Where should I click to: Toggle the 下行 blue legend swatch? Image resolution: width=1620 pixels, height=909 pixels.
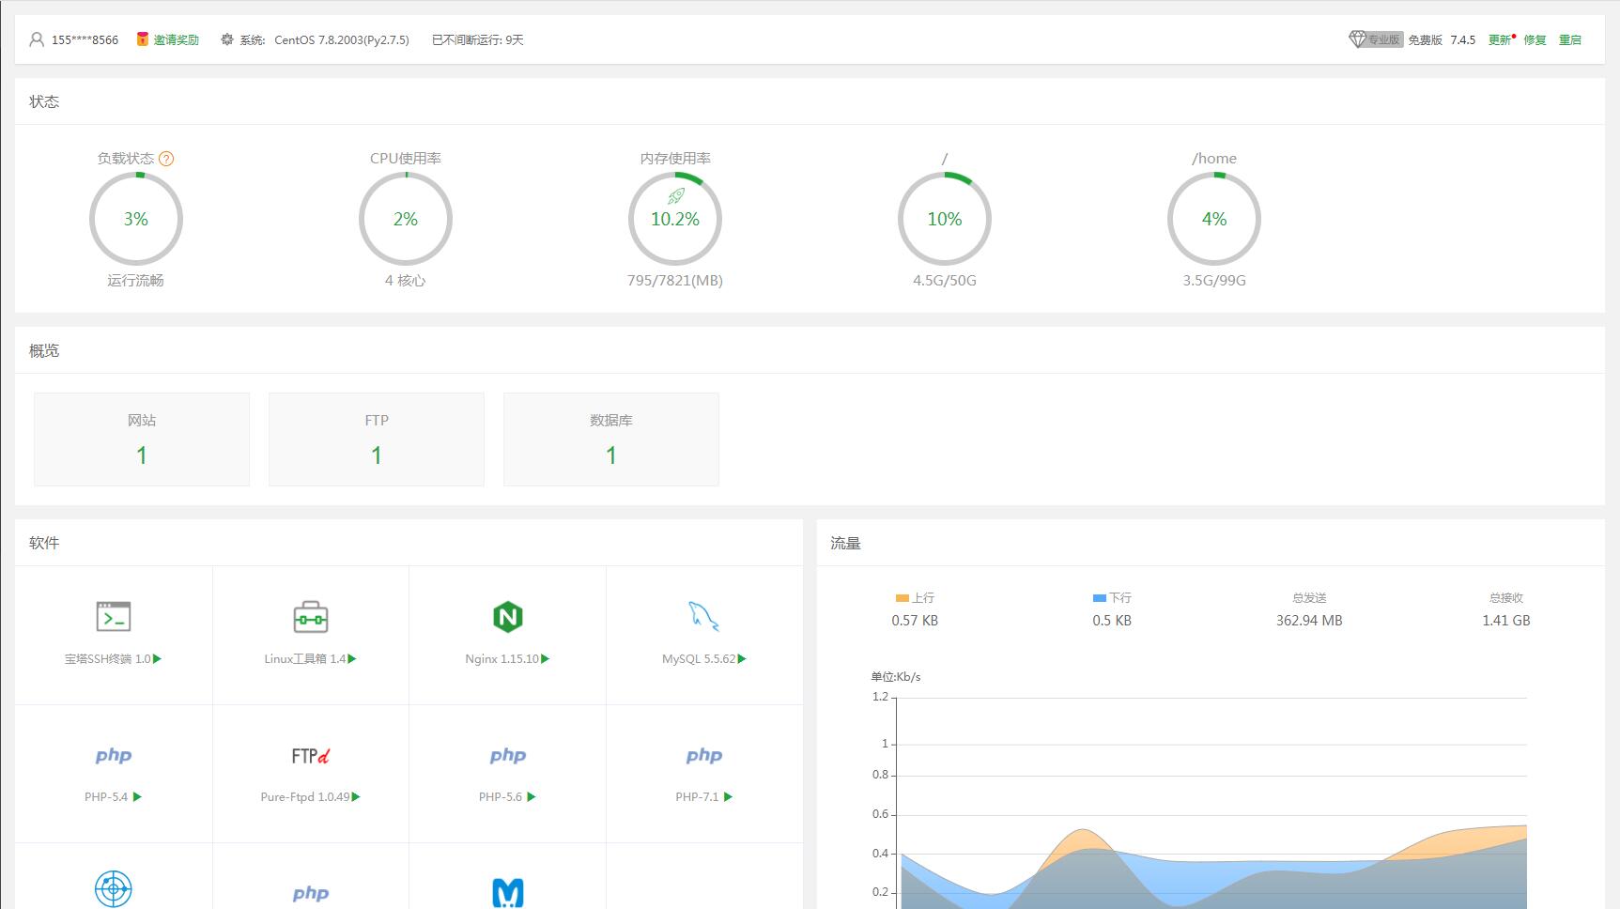point(1100,598)
